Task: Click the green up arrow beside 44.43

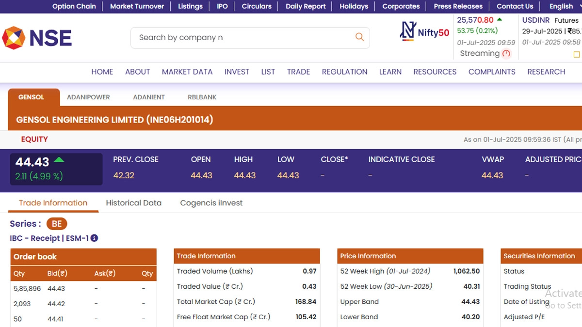Action: point(59,160)
